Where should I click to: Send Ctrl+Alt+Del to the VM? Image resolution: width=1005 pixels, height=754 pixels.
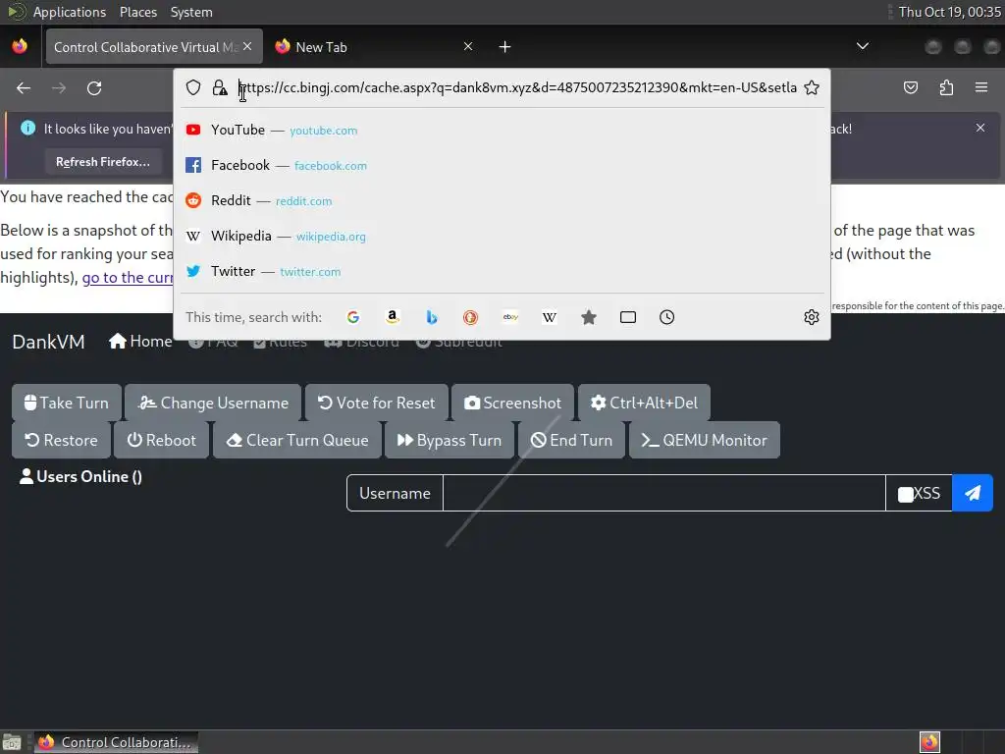click(644, 403)
